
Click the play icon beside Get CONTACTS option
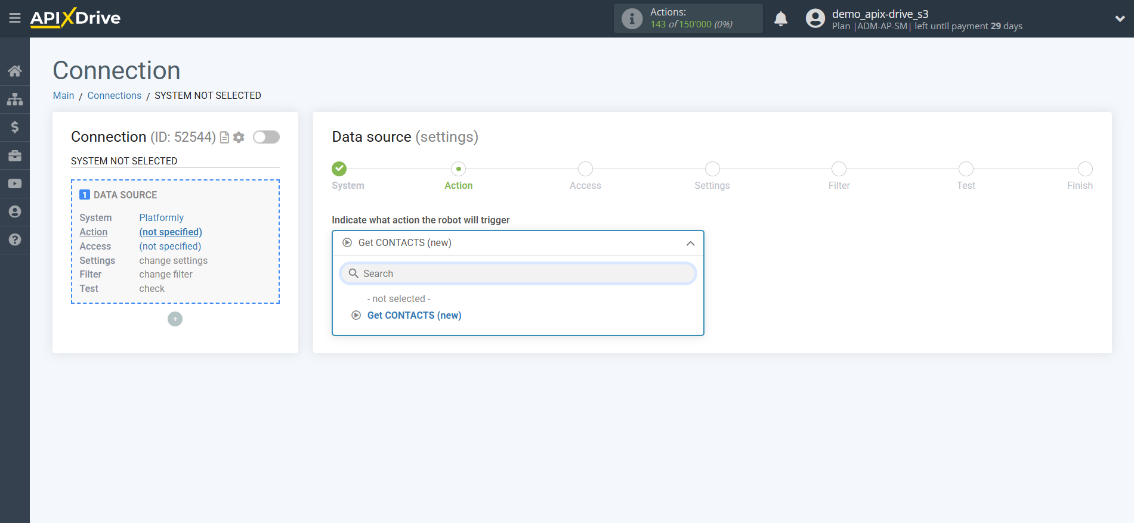tap(356, 315)
